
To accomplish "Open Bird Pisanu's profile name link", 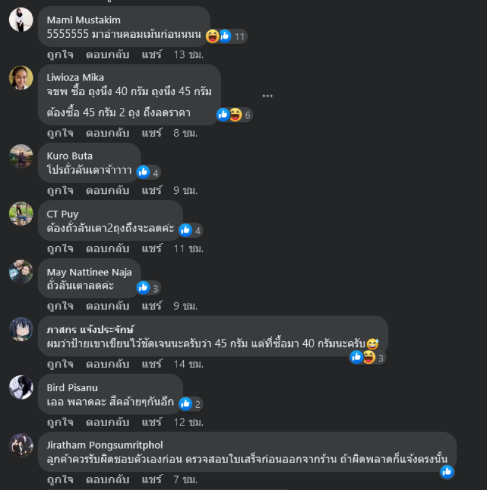I will point(72,388).
